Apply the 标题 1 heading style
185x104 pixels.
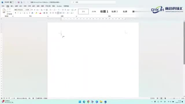[x=104, y=12]
